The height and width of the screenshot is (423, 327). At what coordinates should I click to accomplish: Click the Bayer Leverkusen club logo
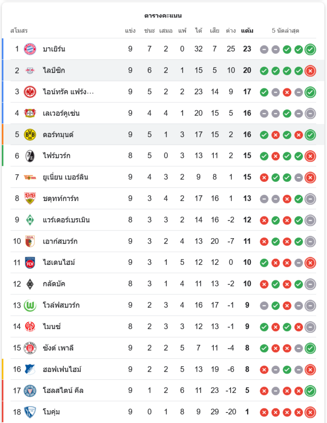click(30, 113)
